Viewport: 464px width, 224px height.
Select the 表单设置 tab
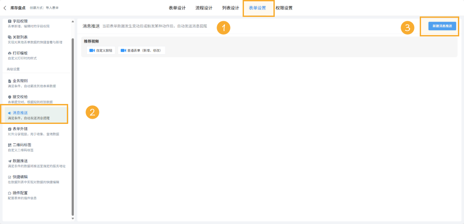click(x=257, y=8)
